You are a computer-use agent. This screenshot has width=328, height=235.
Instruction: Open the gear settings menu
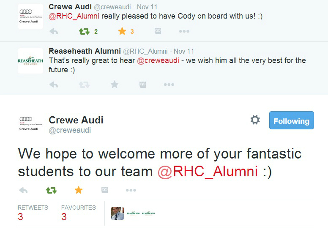point(255,120)
